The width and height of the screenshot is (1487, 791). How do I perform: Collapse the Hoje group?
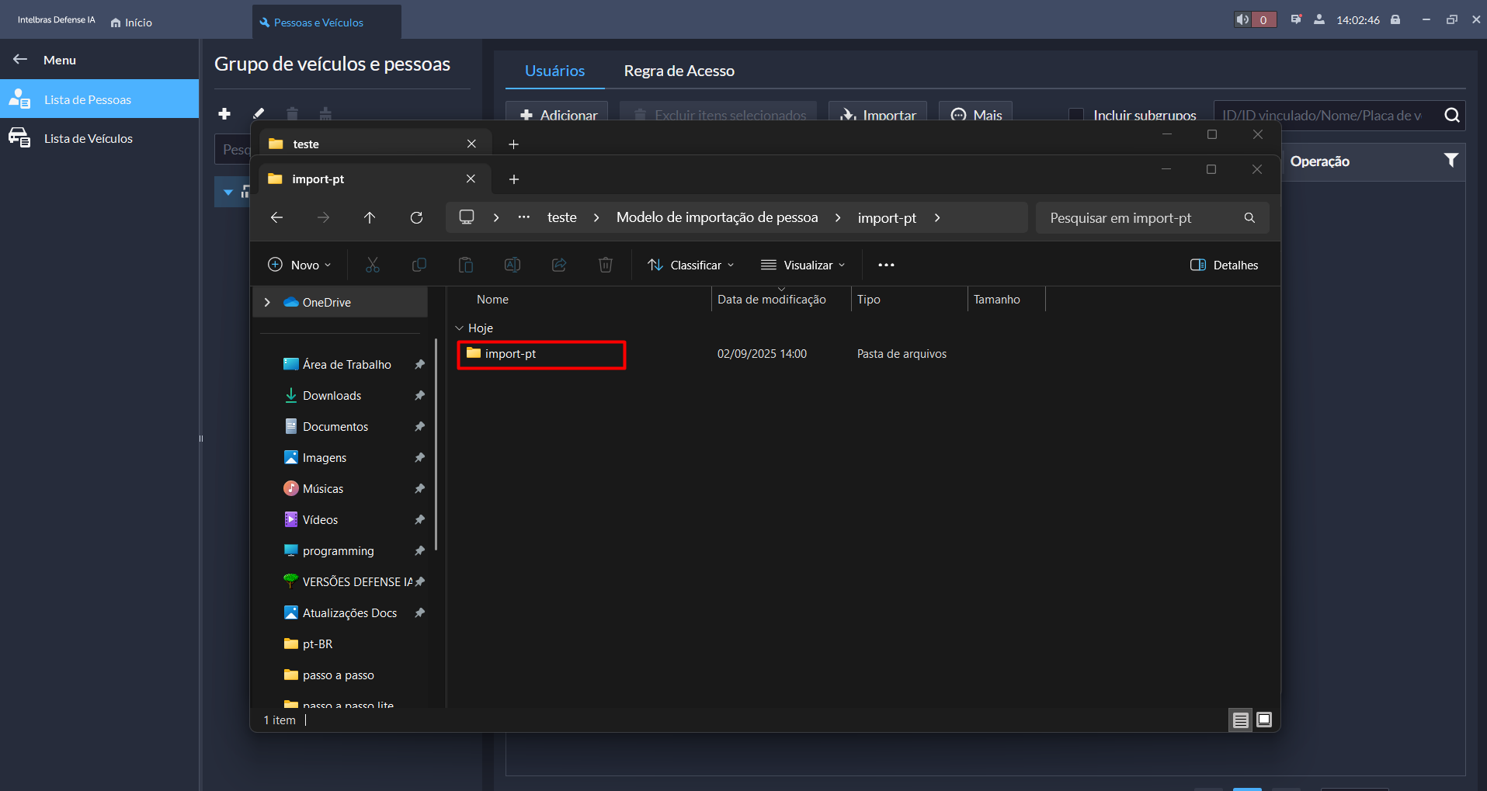pyautogui.click(x=459, y=328)
